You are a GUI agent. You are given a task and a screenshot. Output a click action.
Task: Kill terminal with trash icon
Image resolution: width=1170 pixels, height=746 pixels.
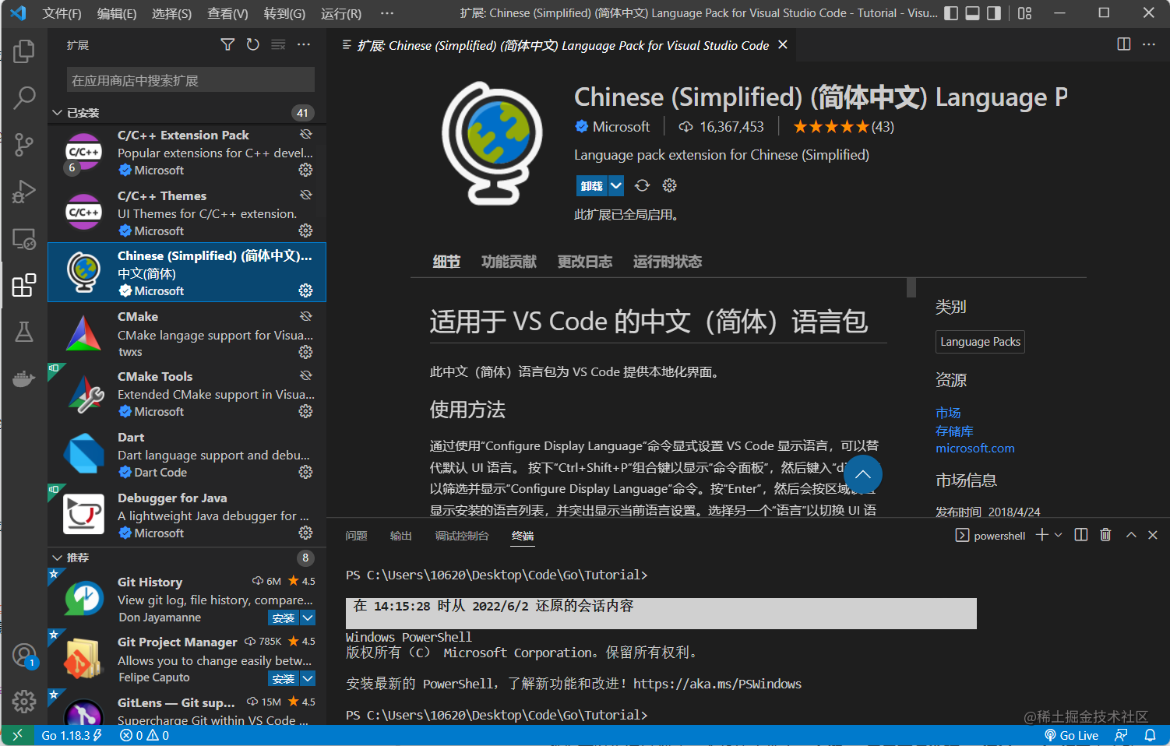click(1105, 535)
